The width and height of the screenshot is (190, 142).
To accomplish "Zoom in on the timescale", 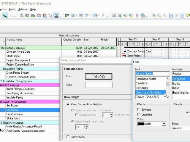I will (x=153, y=16).
